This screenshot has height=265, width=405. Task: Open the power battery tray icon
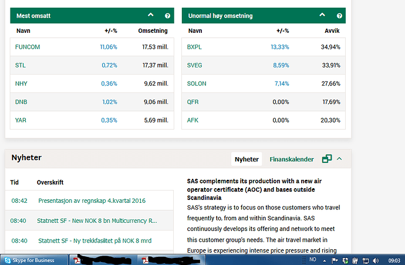coord(355,261)
